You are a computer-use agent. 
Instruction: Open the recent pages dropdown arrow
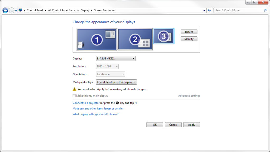[16, 11]
